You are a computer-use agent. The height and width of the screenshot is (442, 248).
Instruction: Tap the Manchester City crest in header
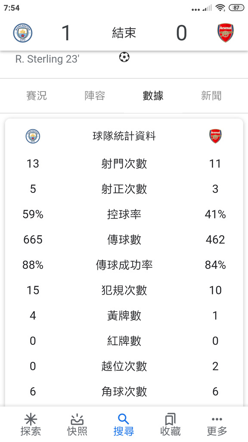[23, 33]
